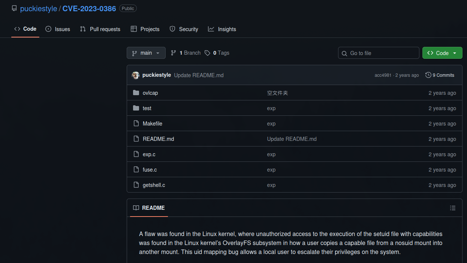Viewport: 467px width, 263px height.
Task: Open the exp.c file
Action: coord(149,154)
